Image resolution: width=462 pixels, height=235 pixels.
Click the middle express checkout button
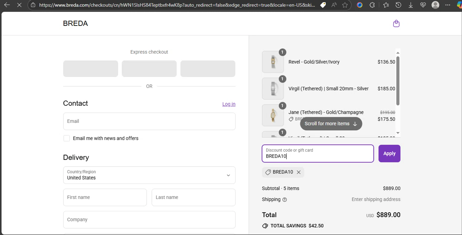(149, 69)
